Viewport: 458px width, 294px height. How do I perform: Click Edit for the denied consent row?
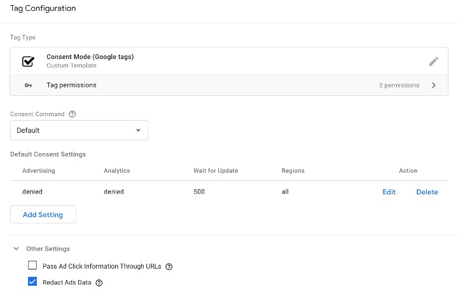coord(389,192)
